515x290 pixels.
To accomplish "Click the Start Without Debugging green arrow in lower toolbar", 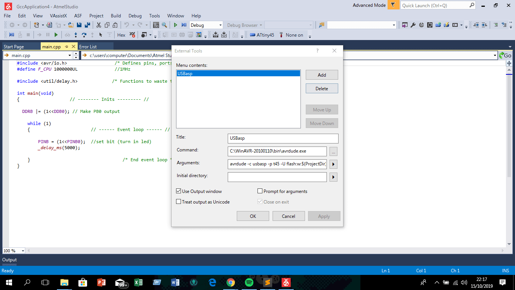I will point(56,35).
